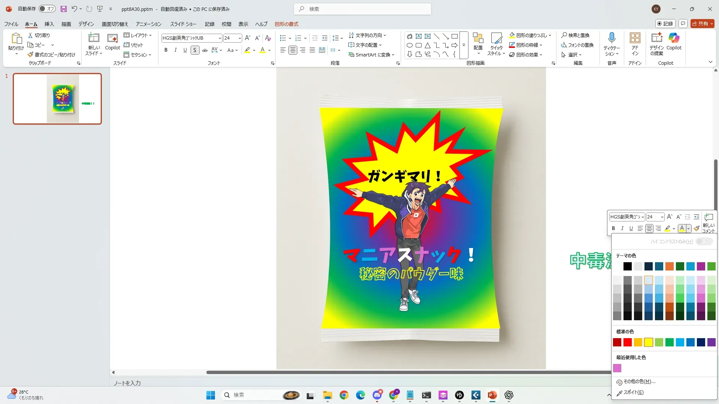The height and width of the screenshot is (404, 719).
Task: Click the New Slide icon
Action: point(94,38)
